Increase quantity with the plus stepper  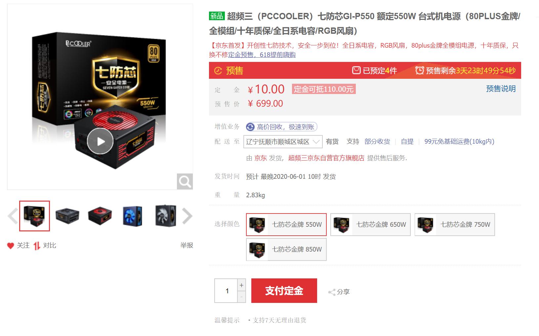pyautogui.click(x=242, y=285)
